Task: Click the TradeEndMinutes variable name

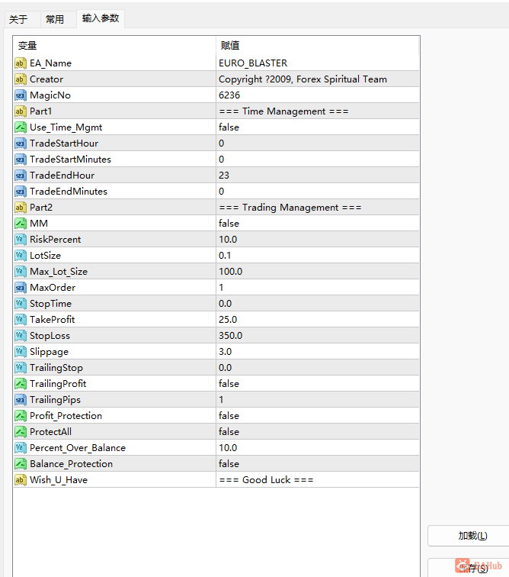Action: [x=69, y=192]
